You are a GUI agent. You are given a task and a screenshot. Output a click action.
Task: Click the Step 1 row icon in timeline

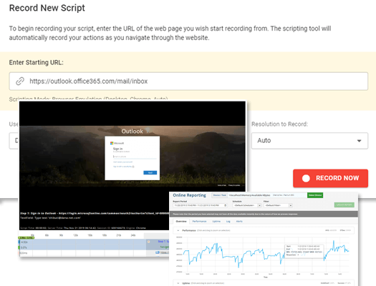click(148, 242)
